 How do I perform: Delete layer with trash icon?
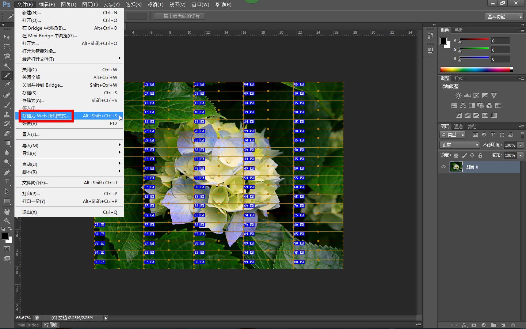(513, 325)
